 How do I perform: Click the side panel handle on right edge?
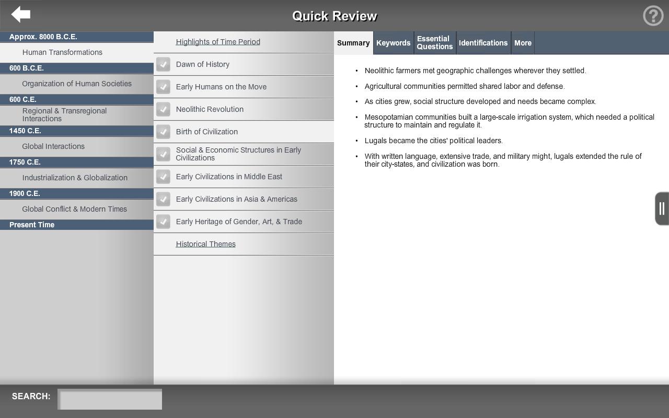[662, 208]
